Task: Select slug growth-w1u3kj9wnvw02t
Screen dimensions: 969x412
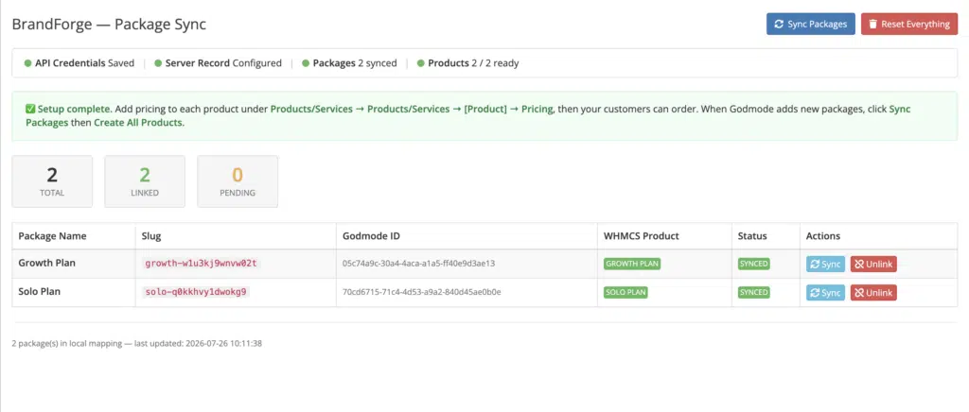Action: [201, 264]
